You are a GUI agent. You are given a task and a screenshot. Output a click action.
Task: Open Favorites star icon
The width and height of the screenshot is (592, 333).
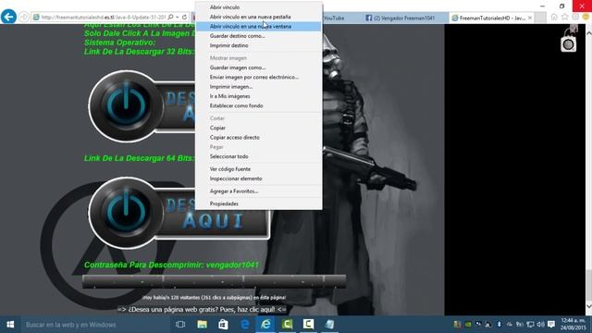coord(565,17)
